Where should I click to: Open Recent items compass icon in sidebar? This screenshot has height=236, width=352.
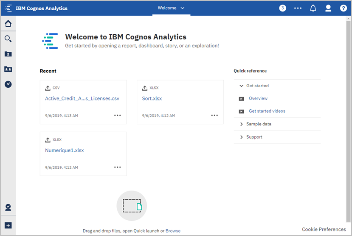(8, 84)
